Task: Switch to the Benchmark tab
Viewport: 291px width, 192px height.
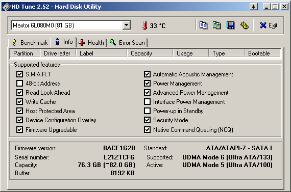Action: [x=30, y=43]
